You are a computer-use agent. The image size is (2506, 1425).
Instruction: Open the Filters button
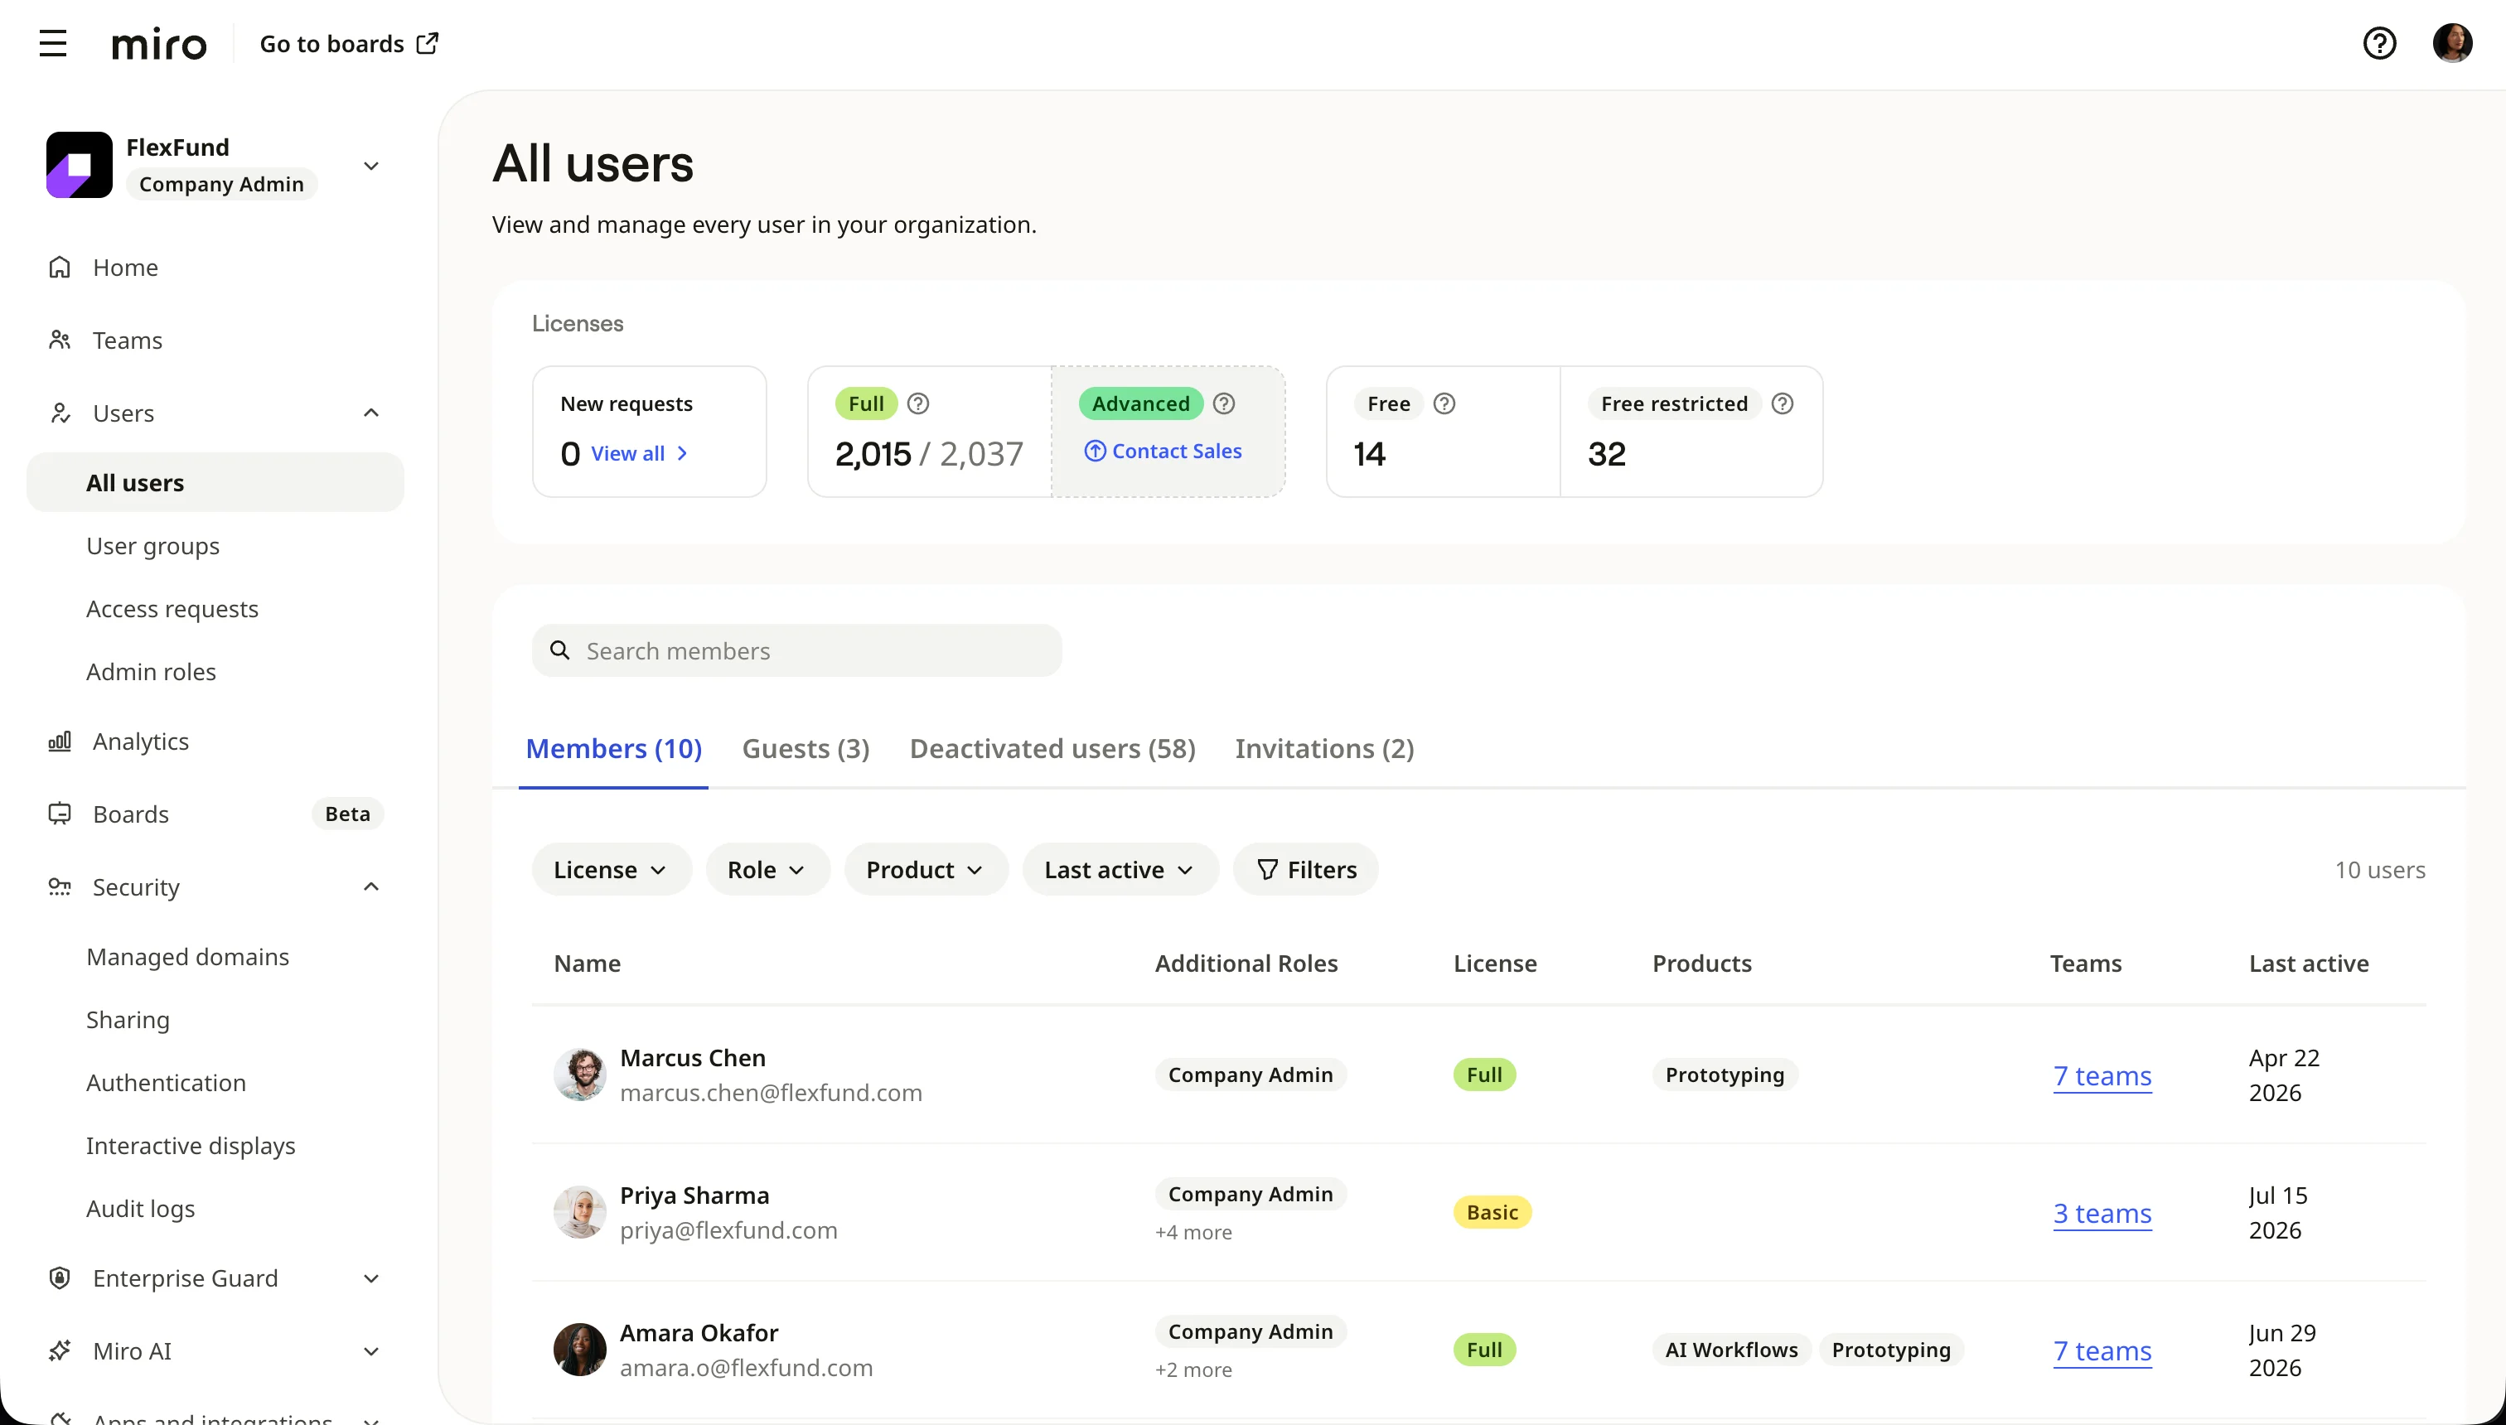click(1305, 869)
